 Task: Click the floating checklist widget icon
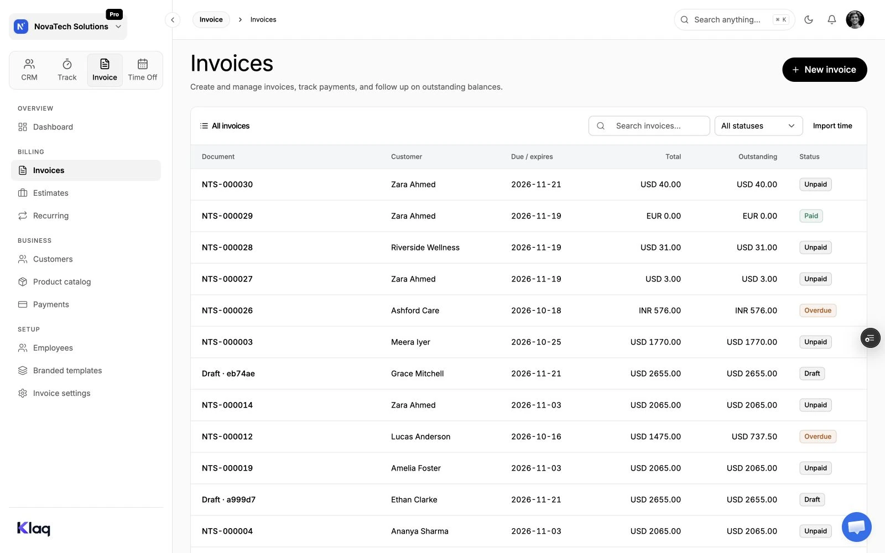870,338
